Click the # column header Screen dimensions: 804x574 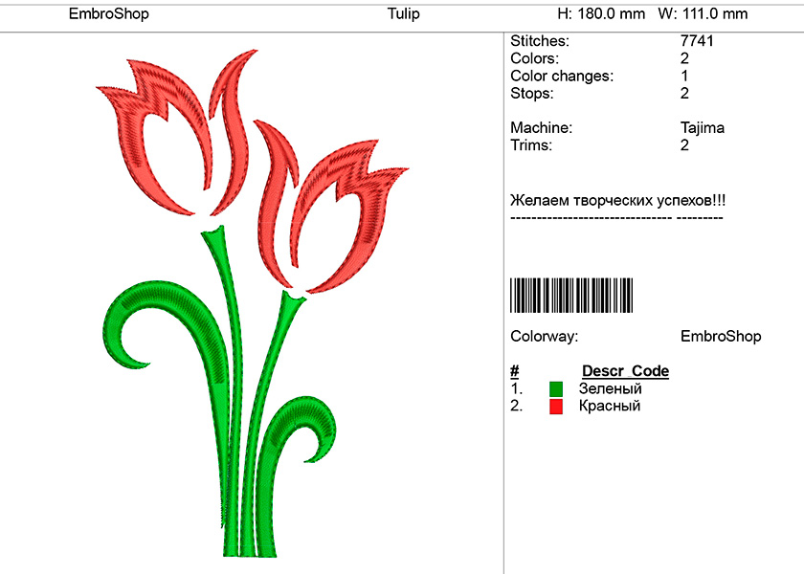(515, 371)
